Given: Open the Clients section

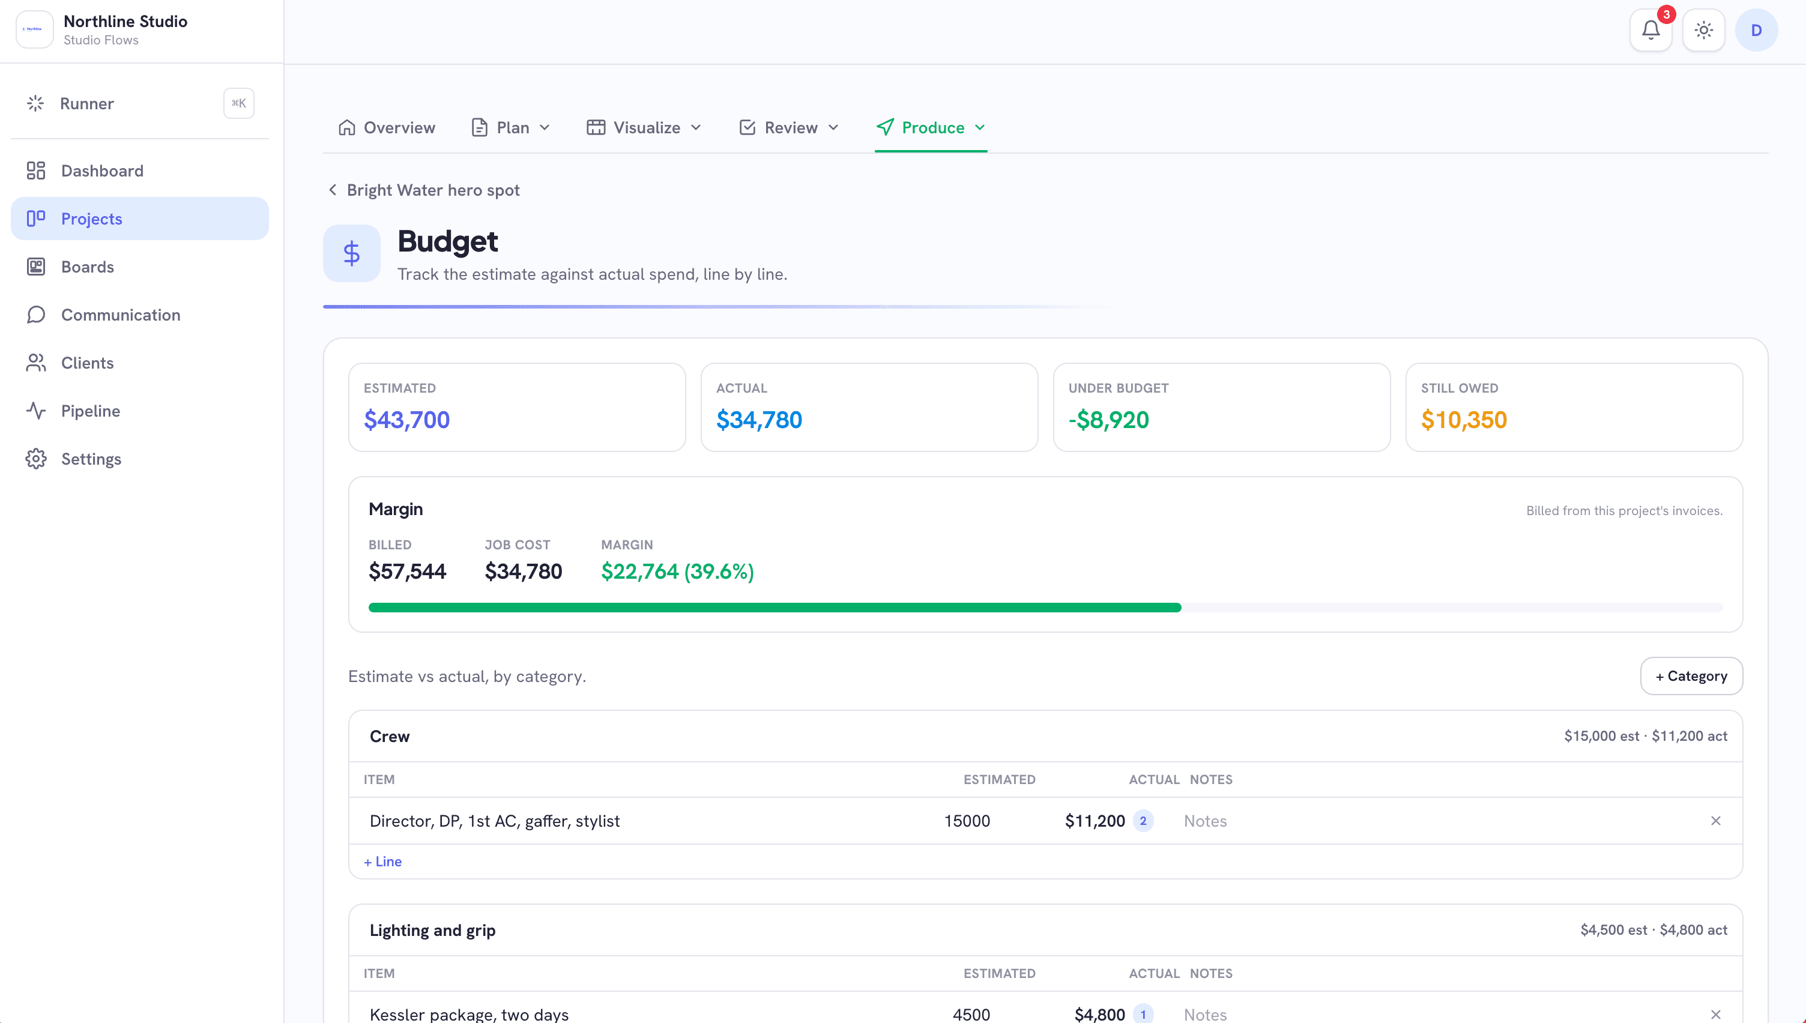Looking at the screenshot, I should pyautogui.click(x=140, y=363).
